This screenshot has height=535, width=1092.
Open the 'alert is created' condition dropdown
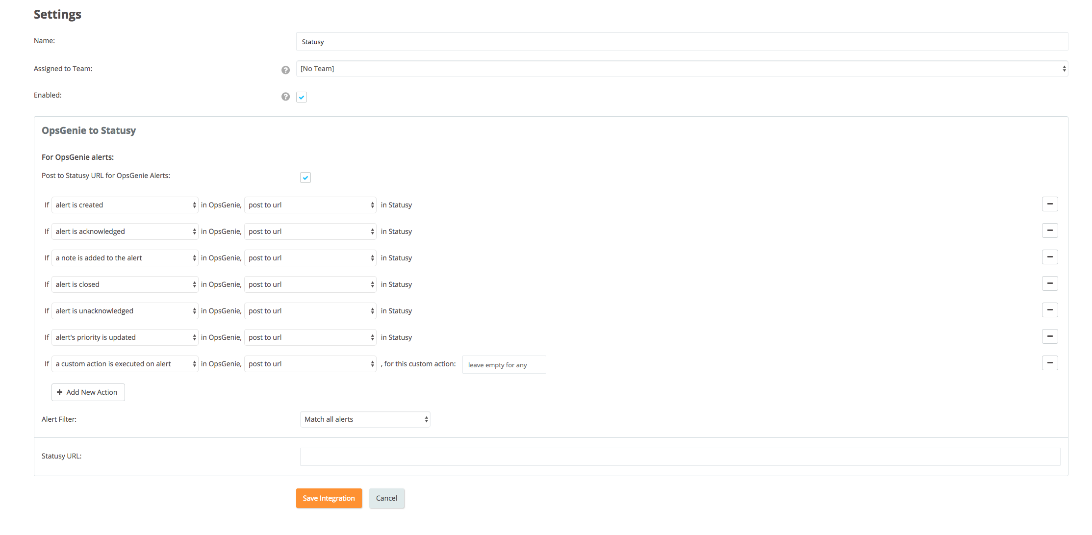click(x=125, y=205)
